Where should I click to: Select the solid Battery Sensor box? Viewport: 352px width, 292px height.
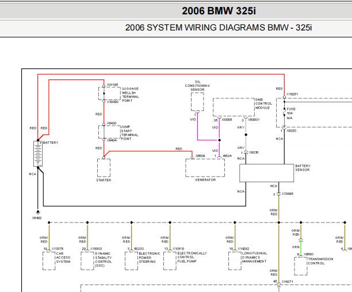[x=266, y=173]
